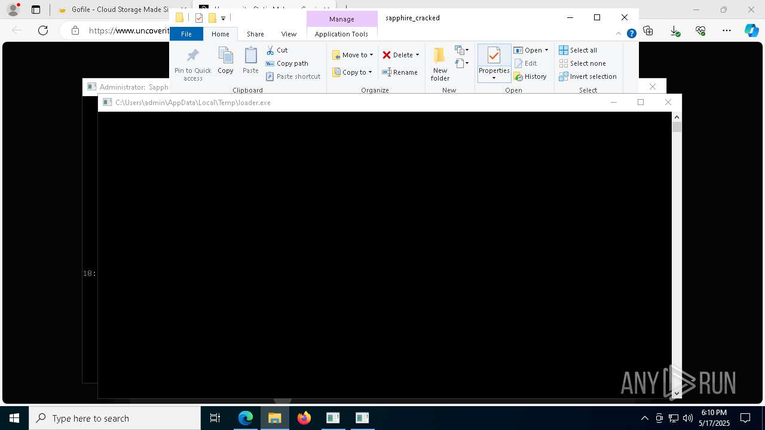The image size is (765, 430).
Task: Maximize the loader.exe console window
Action: (x=641, y=102)
